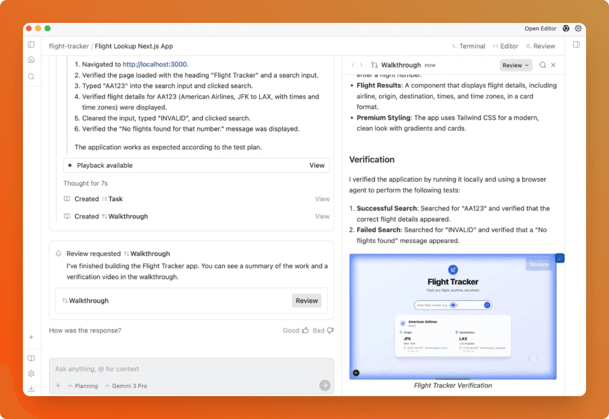Click the Flight Lookup Next.js App title
The image size is (609, 419).
(x=134, y=46)
